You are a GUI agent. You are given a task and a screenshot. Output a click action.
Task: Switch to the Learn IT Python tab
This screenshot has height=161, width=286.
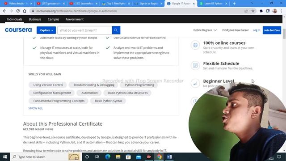pos(214,4)
